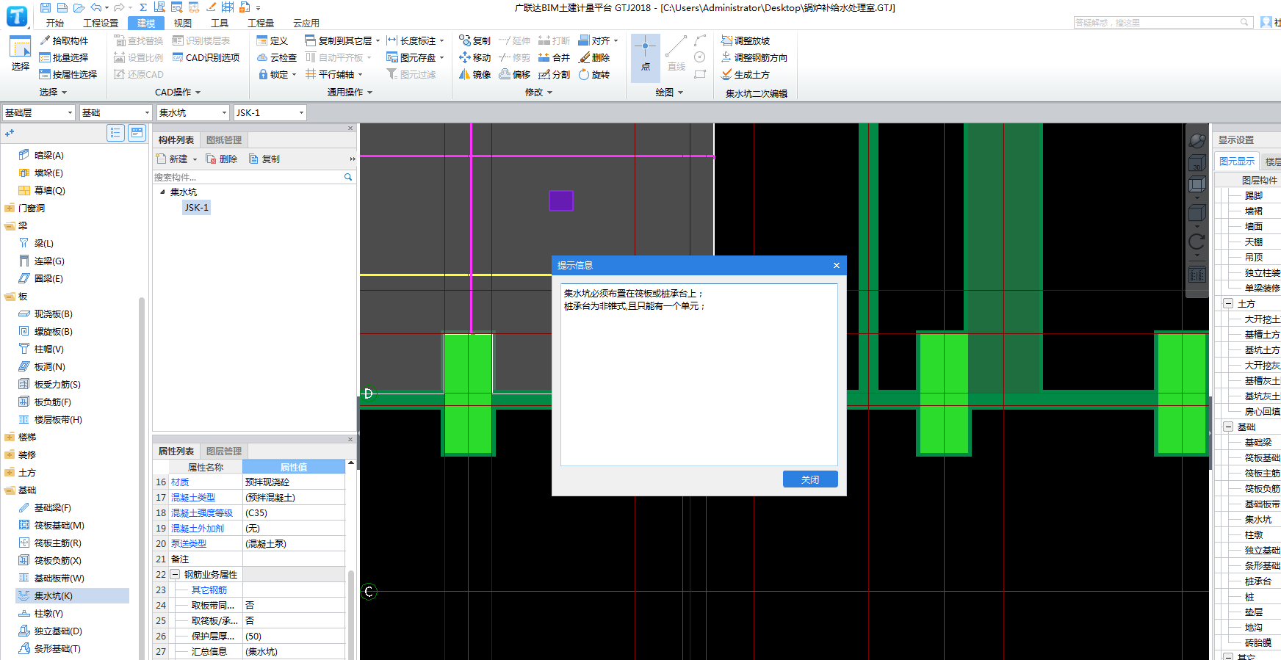Select the 批量选择 batch select tool
The width and height of the screenshot is (1281, 660).
64,57
